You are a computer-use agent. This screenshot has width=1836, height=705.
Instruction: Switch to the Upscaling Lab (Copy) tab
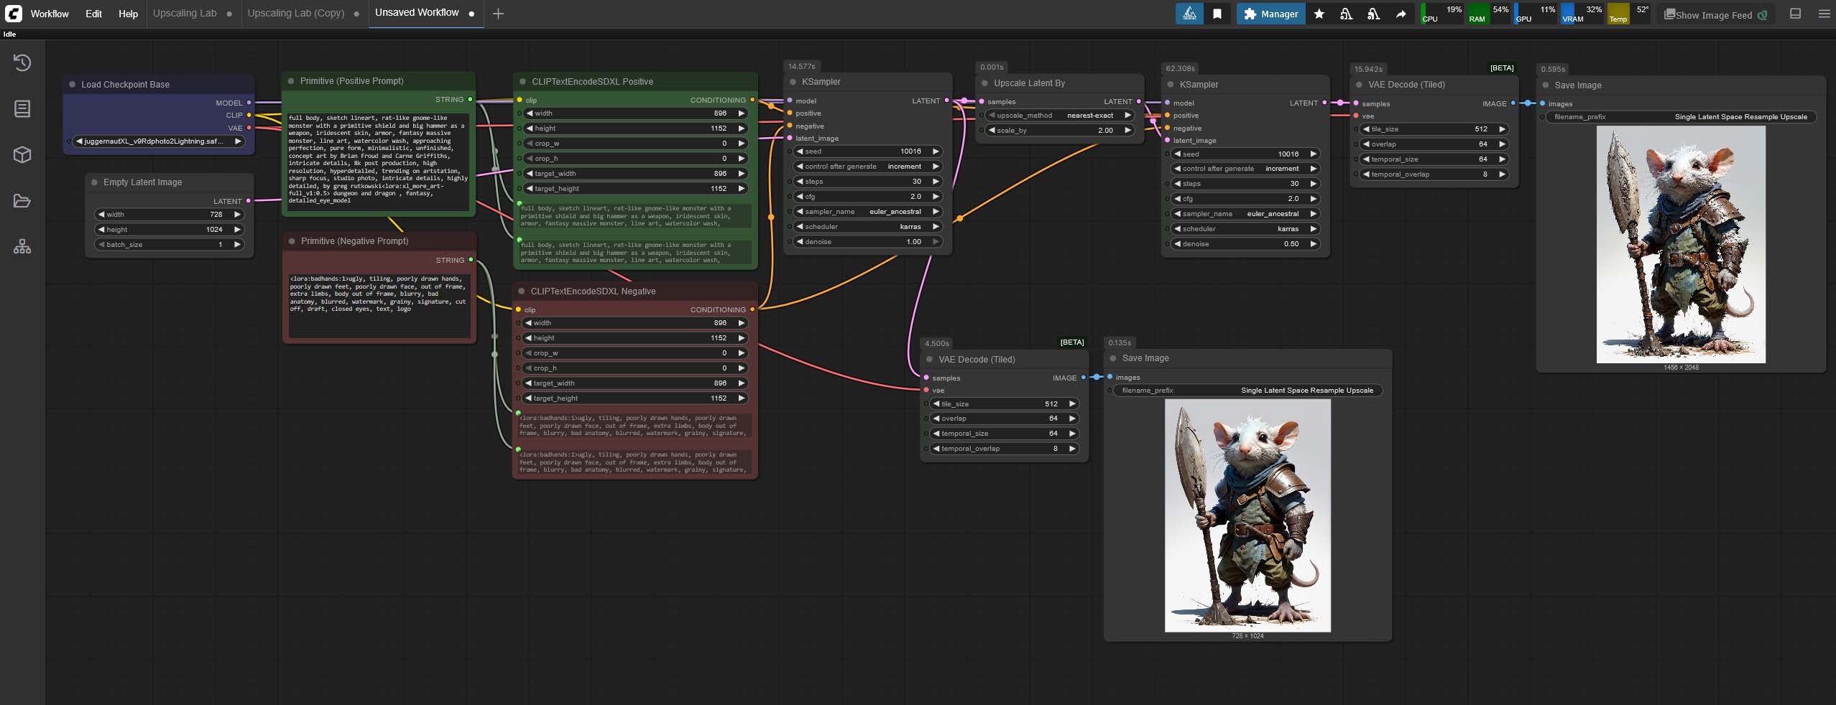295,14
